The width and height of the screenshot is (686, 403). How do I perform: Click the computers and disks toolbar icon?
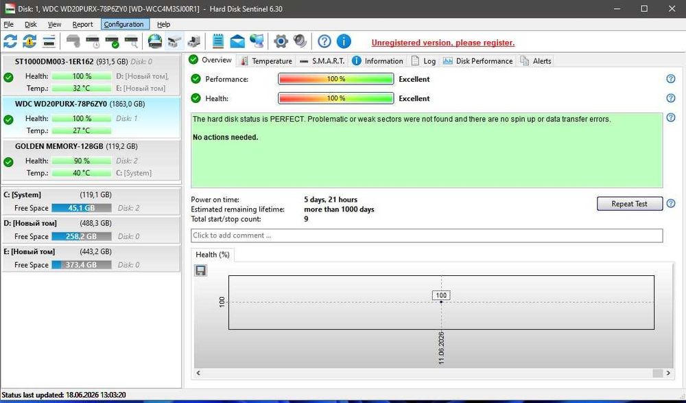tap(194, 42)
